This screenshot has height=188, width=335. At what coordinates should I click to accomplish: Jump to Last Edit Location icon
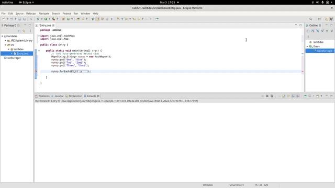[x=134, y=19]
